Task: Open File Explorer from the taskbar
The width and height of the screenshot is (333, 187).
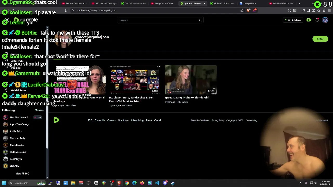Action: (73, 183)
